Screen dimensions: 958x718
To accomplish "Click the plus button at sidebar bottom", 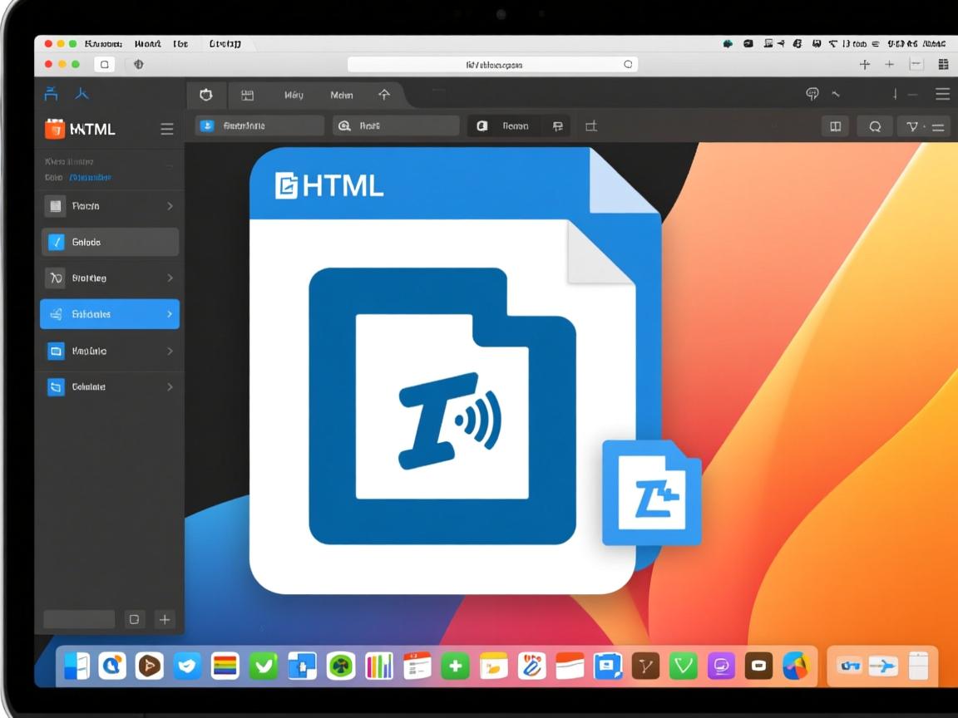I will pyautogui.click(x=165, y=619).
